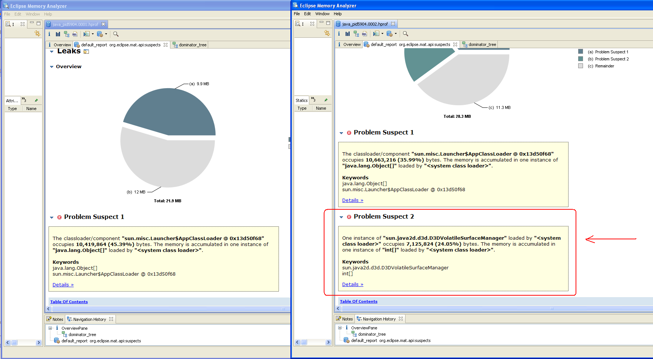Collapse OverviewPane node in right navigation history

(340, 328)
